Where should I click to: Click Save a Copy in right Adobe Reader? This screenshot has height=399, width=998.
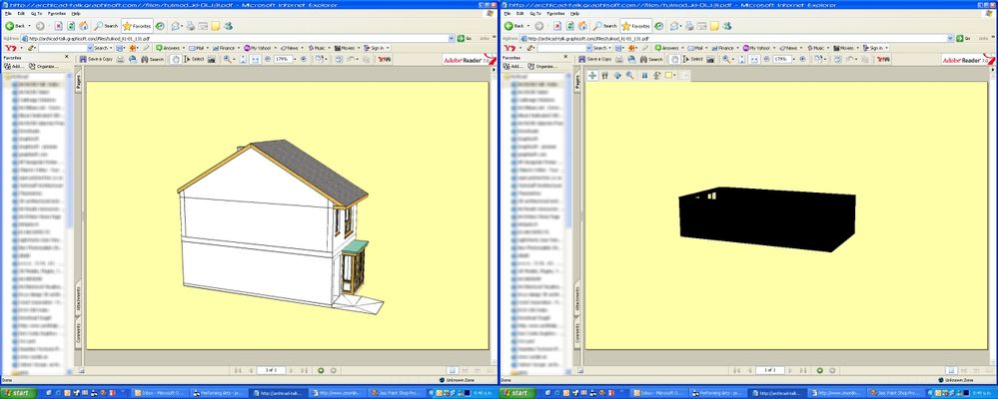tap(594, 59)
